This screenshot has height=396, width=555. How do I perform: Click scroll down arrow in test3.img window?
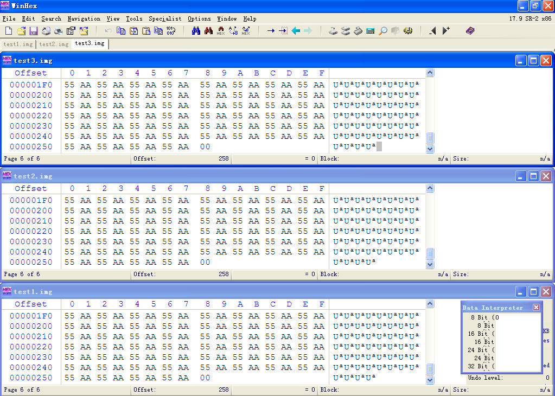tap(430, 149)
